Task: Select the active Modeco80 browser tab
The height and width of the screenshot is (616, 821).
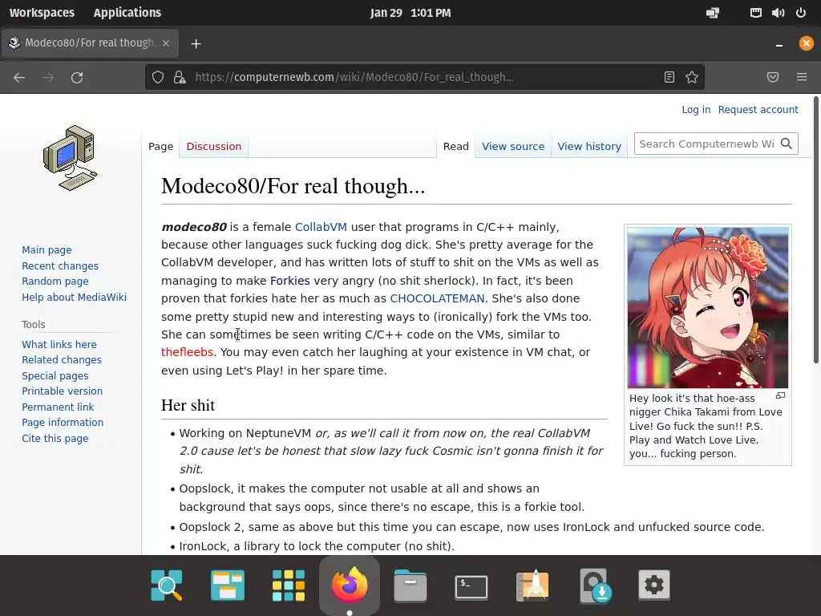Action: tap(90, 43)
